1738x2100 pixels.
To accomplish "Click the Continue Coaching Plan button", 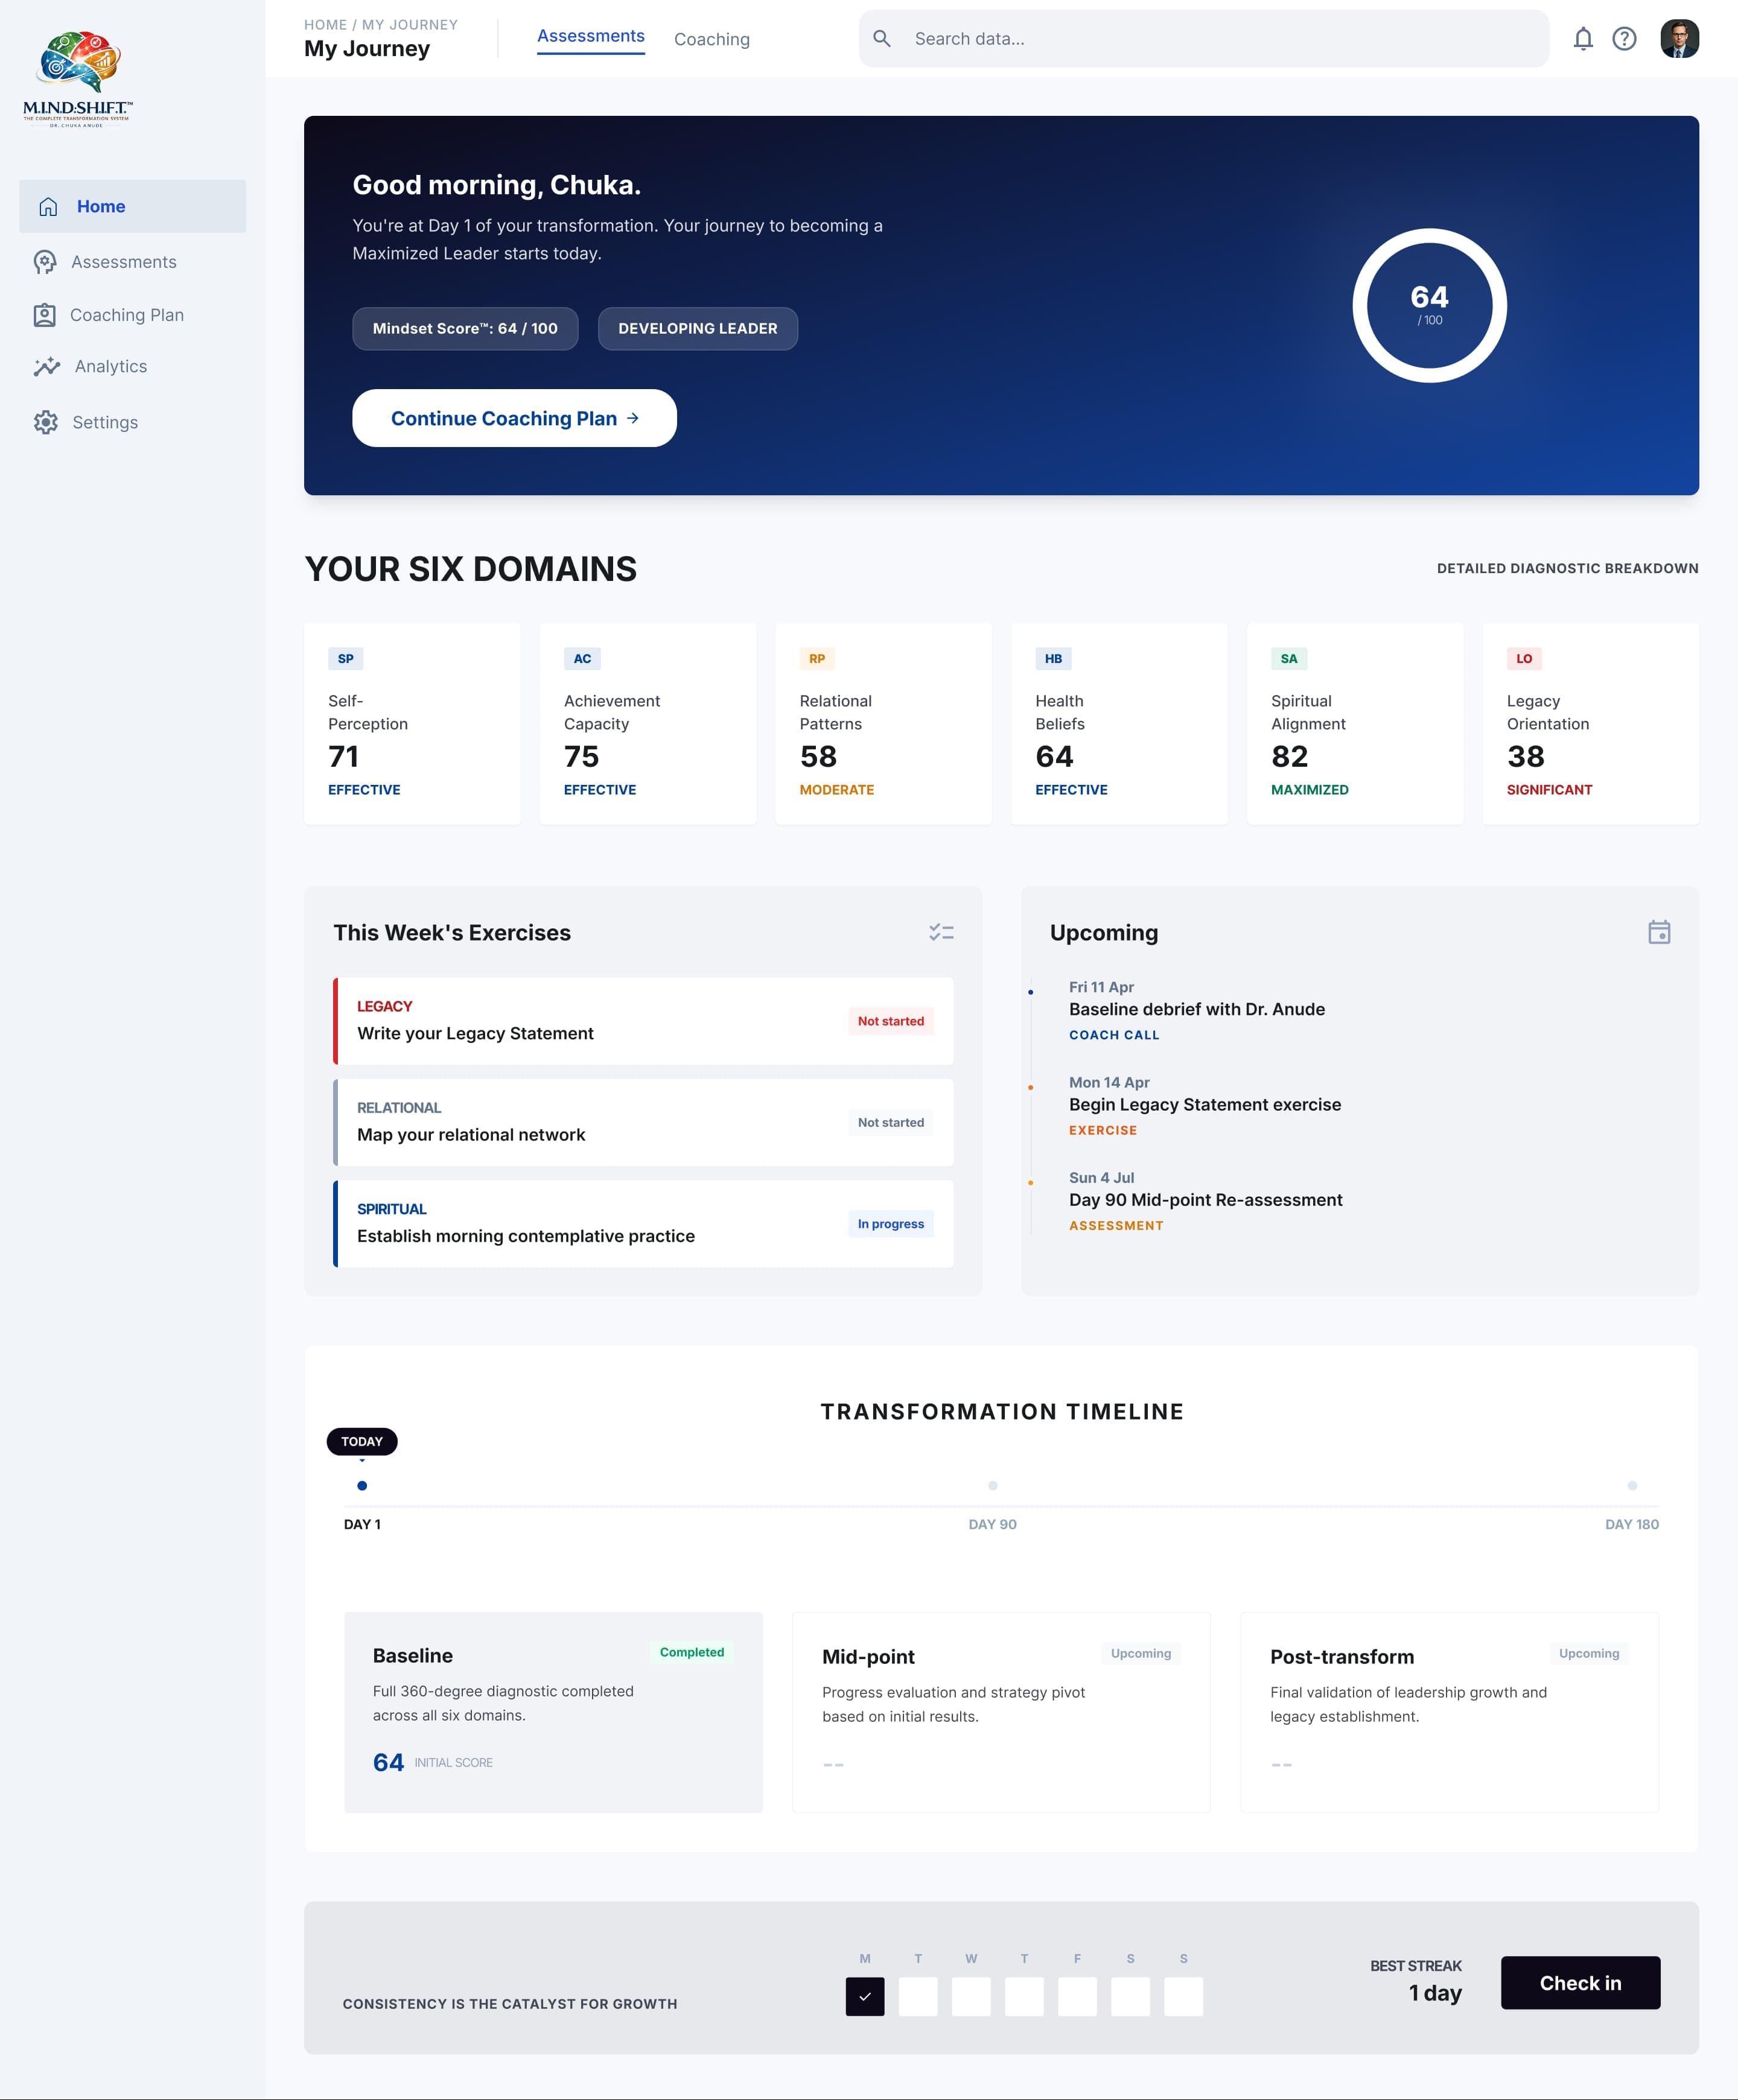I will coord(514,418).
